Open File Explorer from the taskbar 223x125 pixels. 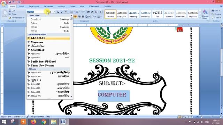[x=54, y=122]
